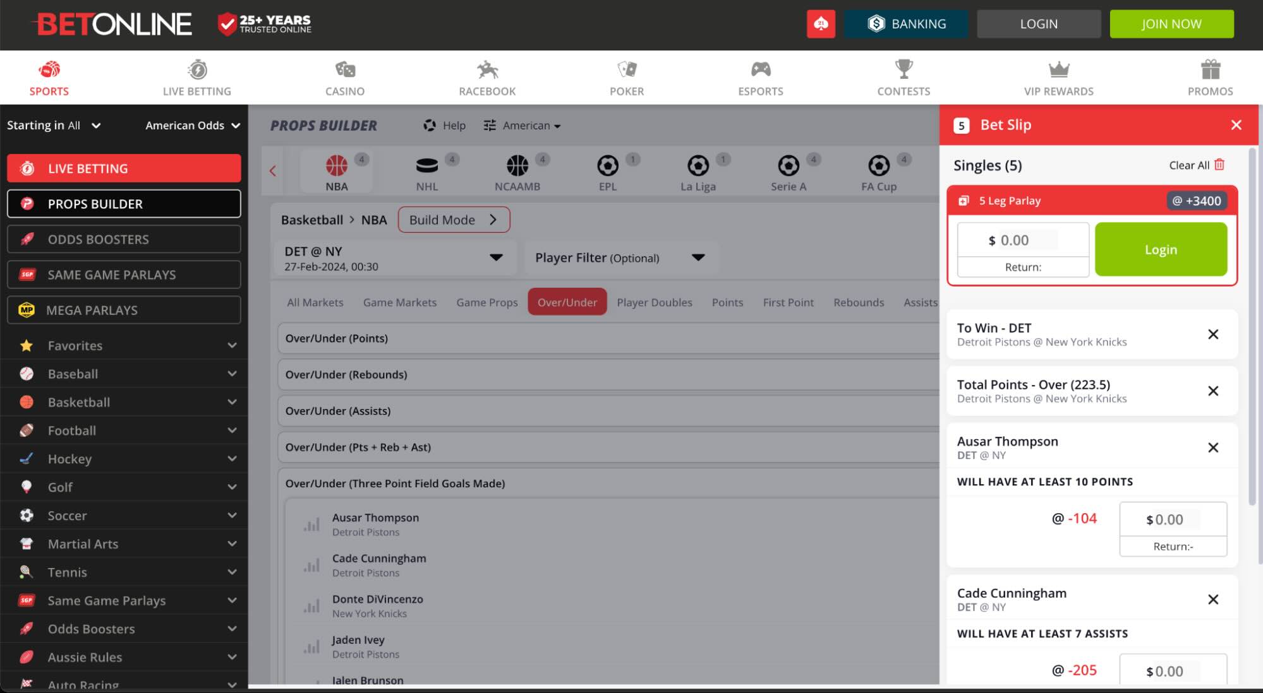Click the Login button in header
The width and height of the screenshot is (1263, 693).
pos(1039,24)
